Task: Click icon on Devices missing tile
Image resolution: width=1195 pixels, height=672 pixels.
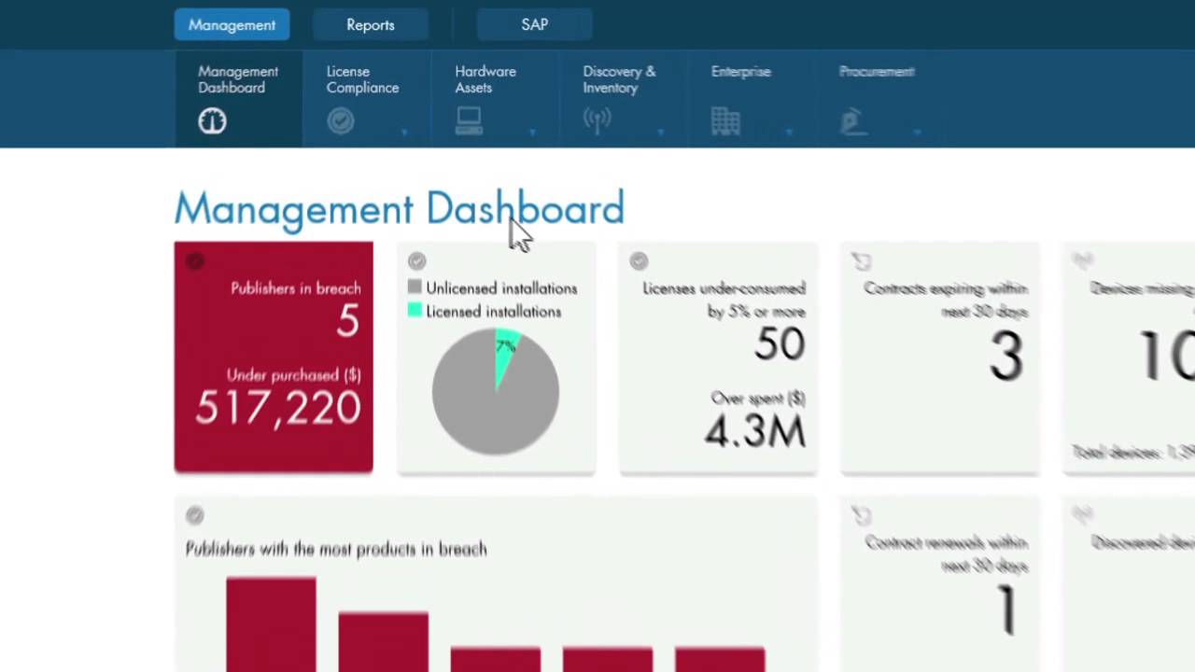Action: (1082, 260)
